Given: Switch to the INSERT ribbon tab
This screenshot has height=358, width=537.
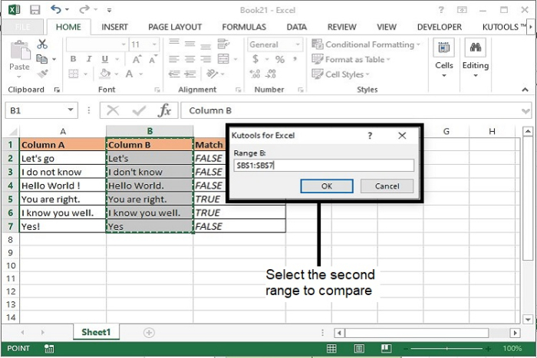Looking at the screenshot, I should (114, 27).
